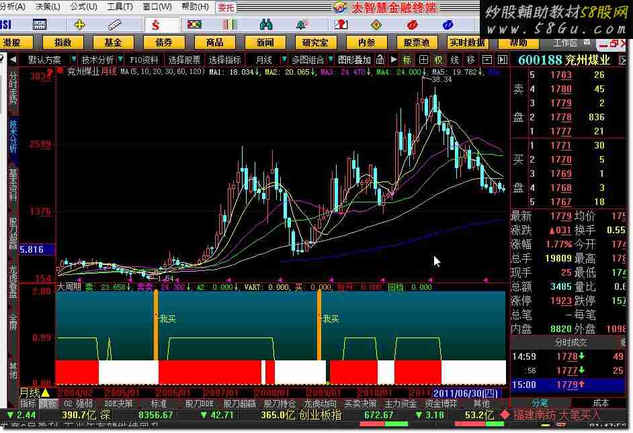This screenshot has width=633, height=433.
Task: Toggle the 权 adjustment button
Action: (x=438, y=60)
